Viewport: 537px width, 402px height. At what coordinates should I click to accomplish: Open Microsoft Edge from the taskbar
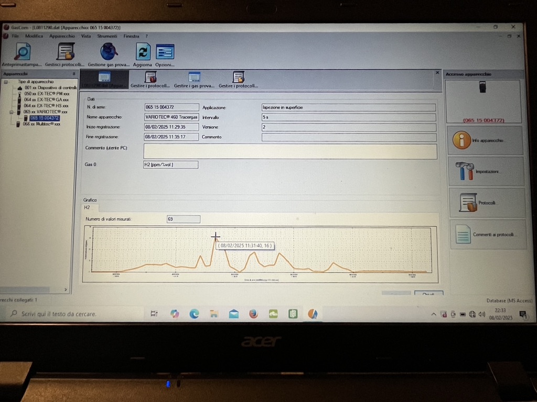[194, 314]
